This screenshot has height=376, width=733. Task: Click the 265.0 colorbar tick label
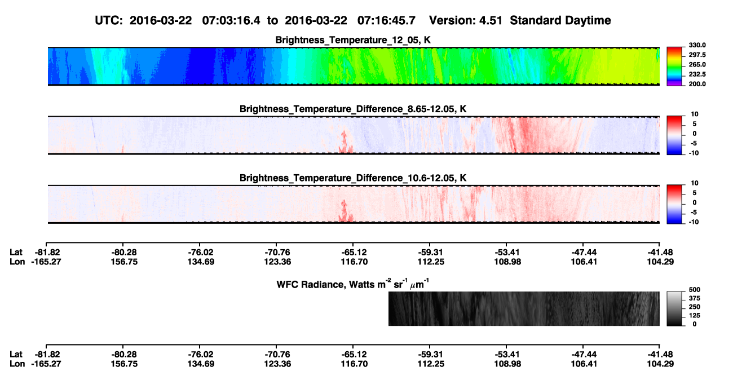697,64
